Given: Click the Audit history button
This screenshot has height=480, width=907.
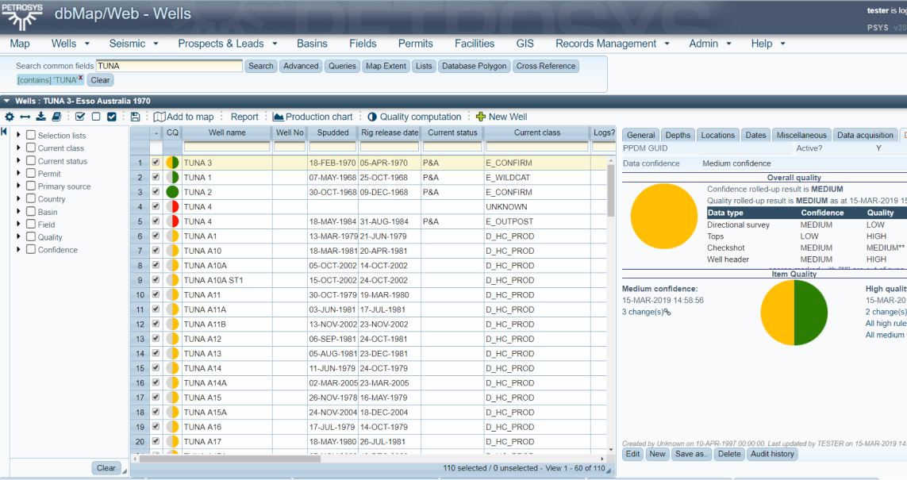Looking at the screenshot, I should (x=772, y=455).
